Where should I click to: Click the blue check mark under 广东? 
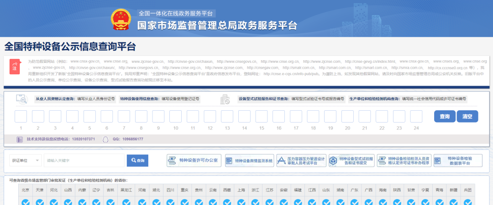click(x=354, y=202)
